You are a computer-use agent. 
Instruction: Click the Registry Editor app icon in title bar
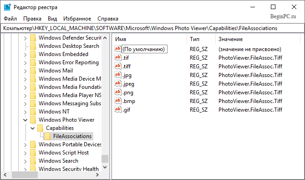(x=7, y=7)
